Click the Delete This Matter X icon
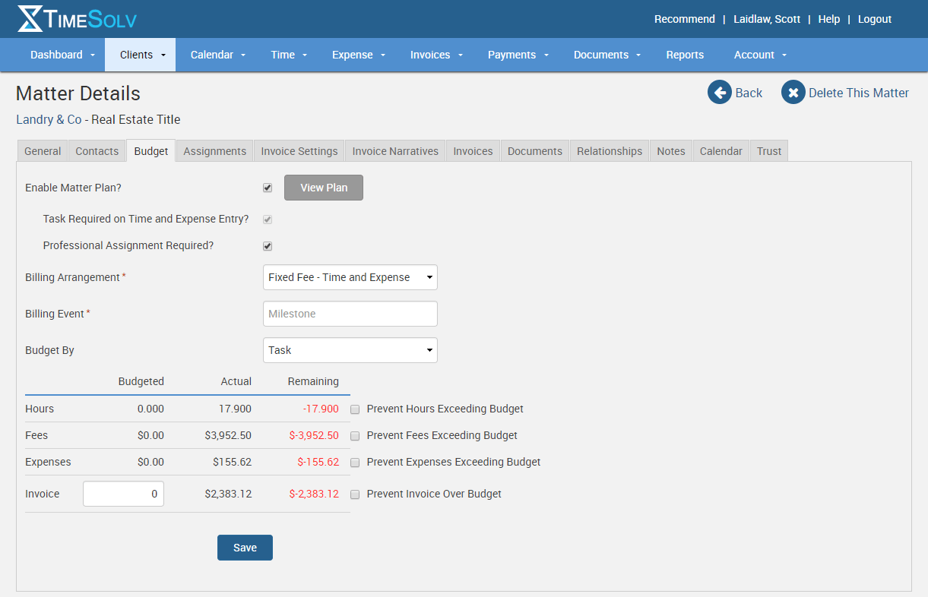 [x=793, y=93]
